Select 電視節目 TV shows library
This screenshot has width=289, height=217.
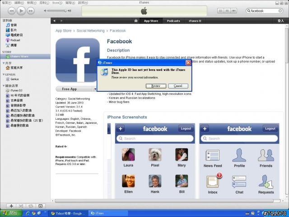(14, 35)
